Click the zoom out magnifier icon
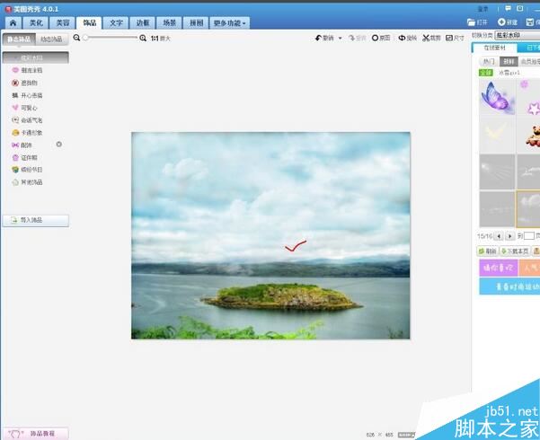 76,38
